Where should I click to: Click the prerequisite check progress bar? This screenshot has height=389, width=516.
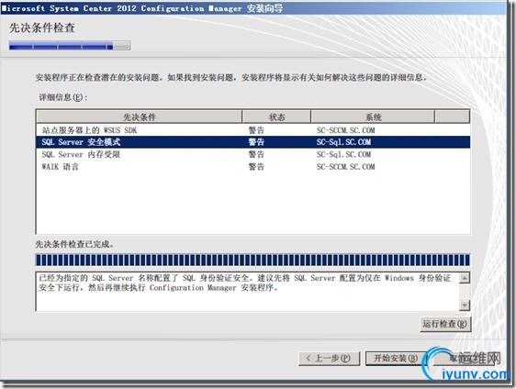tap(252, 261)
